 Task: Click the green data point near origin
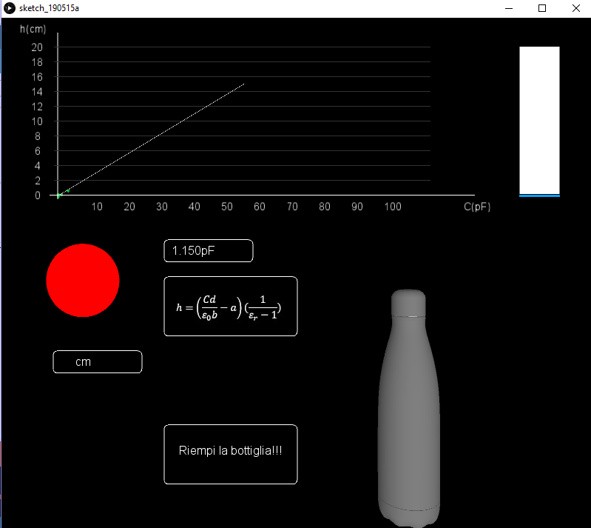pos(68,191)
